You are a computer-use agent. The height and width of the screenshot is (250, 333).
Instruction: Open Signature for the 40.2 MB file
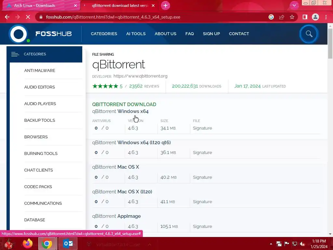[202, 177]
